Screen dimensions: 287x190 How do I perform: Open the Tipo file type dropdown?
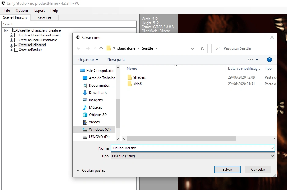coord(193,156)
